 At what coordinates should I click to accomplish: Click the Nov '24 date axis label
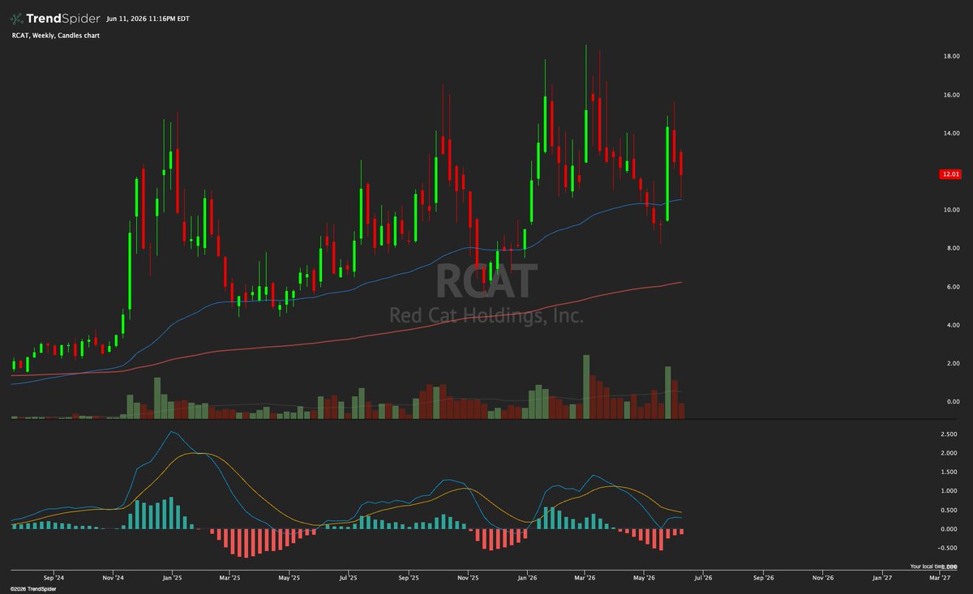[x=114, y=579]
